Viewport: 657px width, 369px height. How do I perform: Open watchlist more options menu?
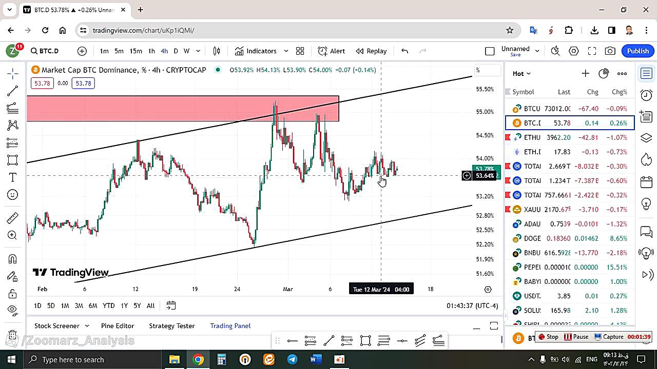tap(622, 73)
